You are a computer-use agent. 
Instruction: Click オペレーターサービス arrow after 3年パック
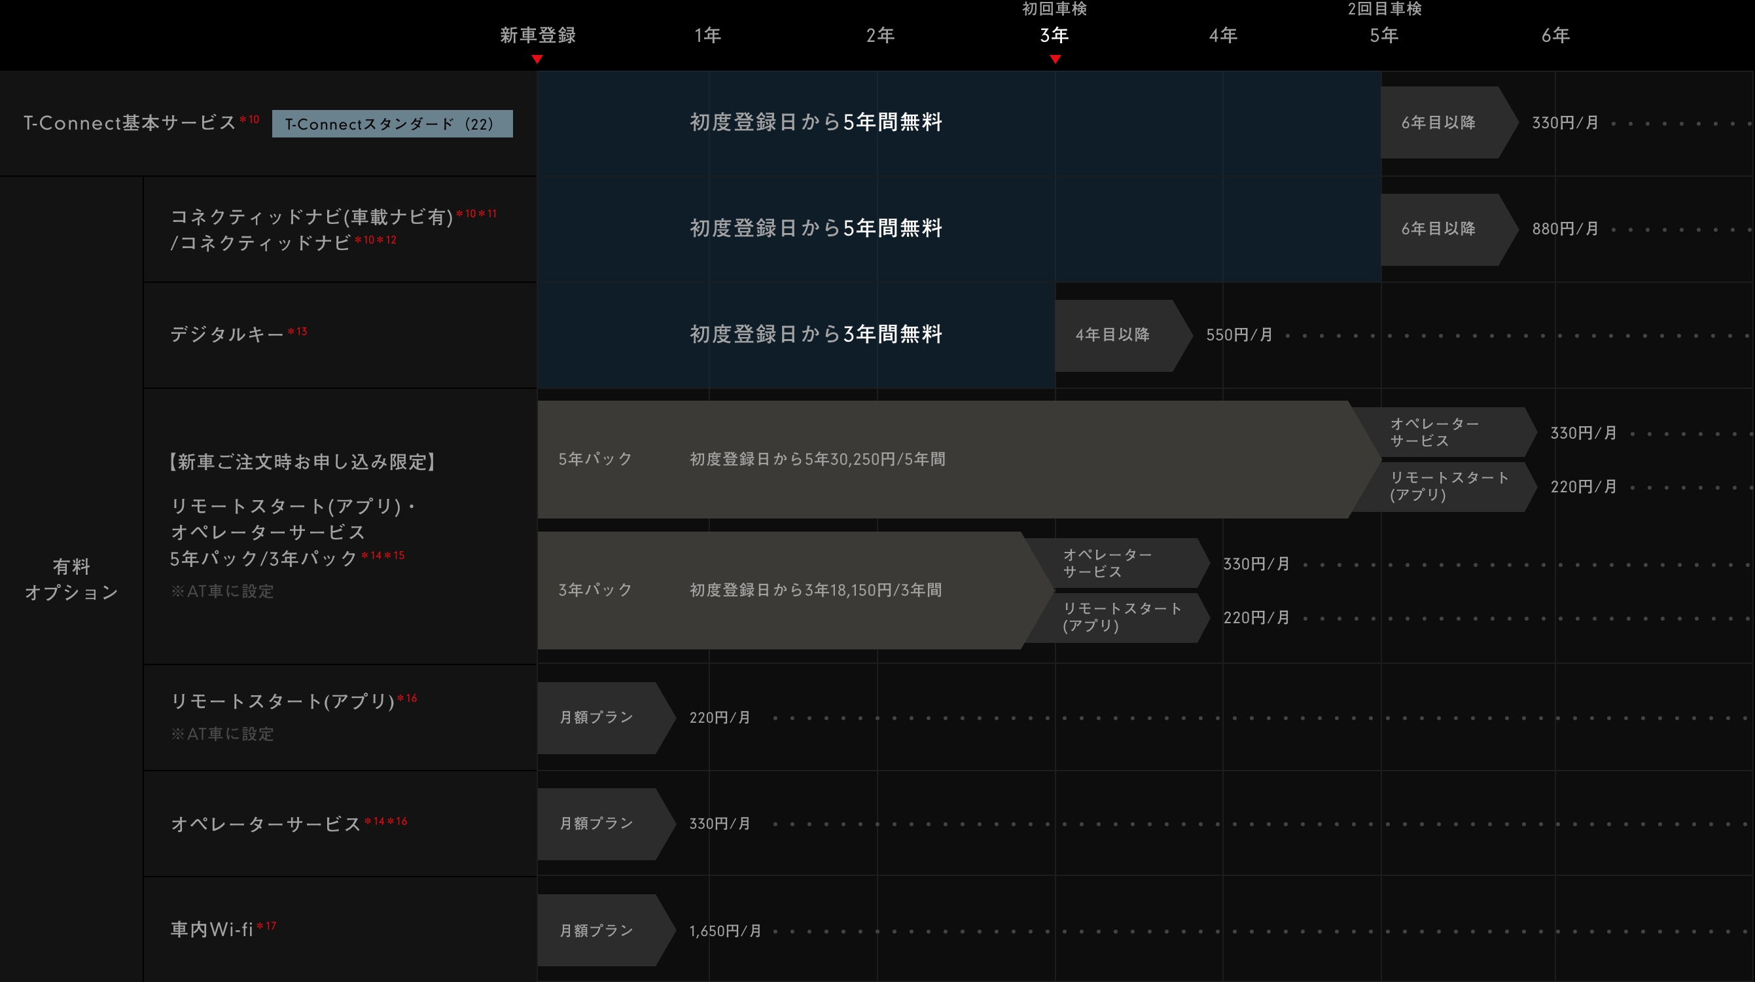(1117, 563)
